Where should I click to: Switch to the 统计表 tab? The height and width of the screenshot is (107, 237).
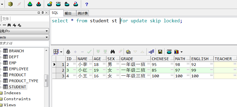[83, 13]
